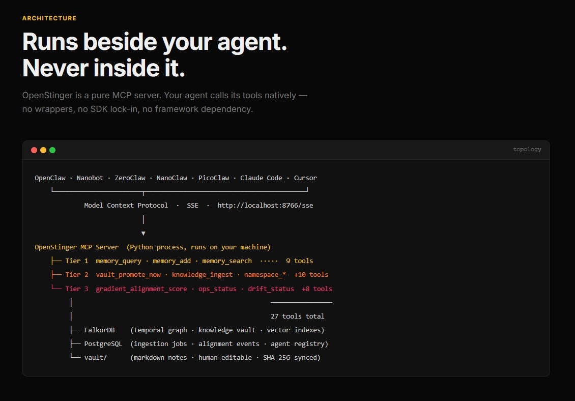Viewport: 575px width, 401px height.
Task: Select the memory_query tool label
Action: [x=118, y=261]
